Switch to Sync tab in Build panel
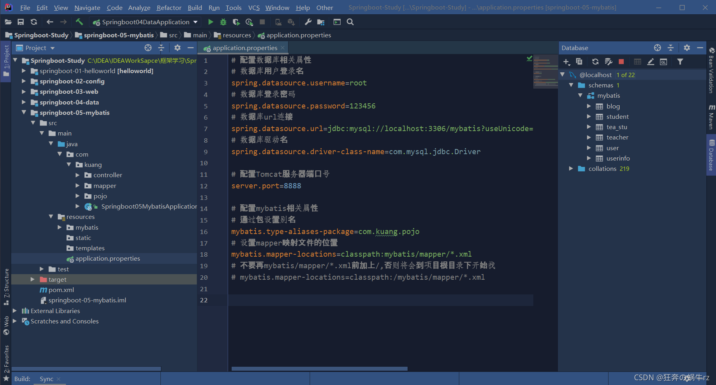The image size is (716, 385). pyautogui.click(x=46, y=379)
